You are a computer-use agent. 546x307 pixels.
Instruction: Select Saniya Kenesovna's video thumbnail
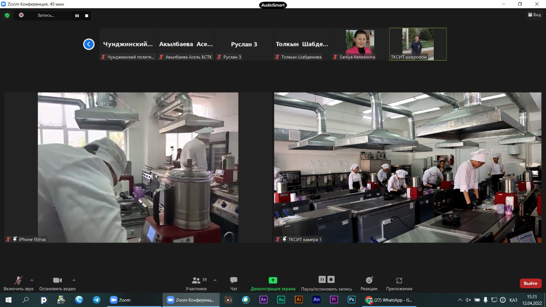360,44
